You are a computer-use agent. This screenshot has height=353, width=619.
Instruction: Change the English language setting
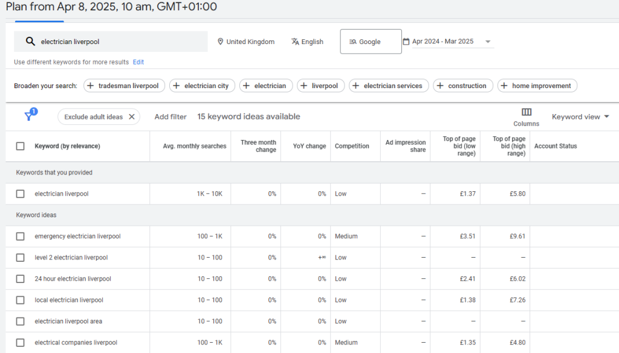307,42
